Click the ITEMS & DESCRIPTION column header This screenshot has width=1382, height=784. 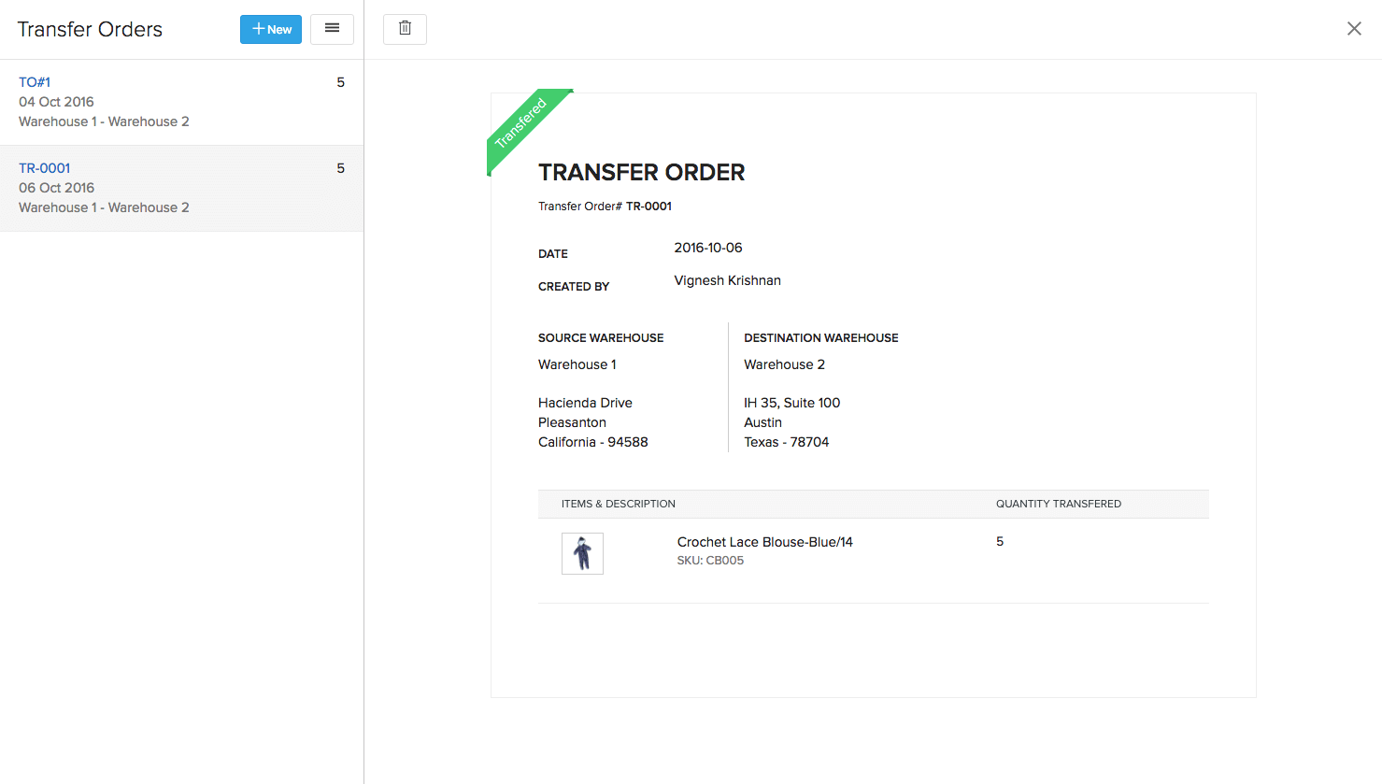click(x=619, y=504)
